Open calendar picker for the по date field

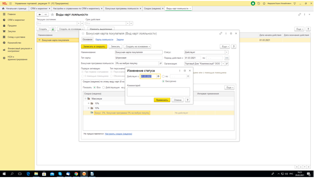188,76
